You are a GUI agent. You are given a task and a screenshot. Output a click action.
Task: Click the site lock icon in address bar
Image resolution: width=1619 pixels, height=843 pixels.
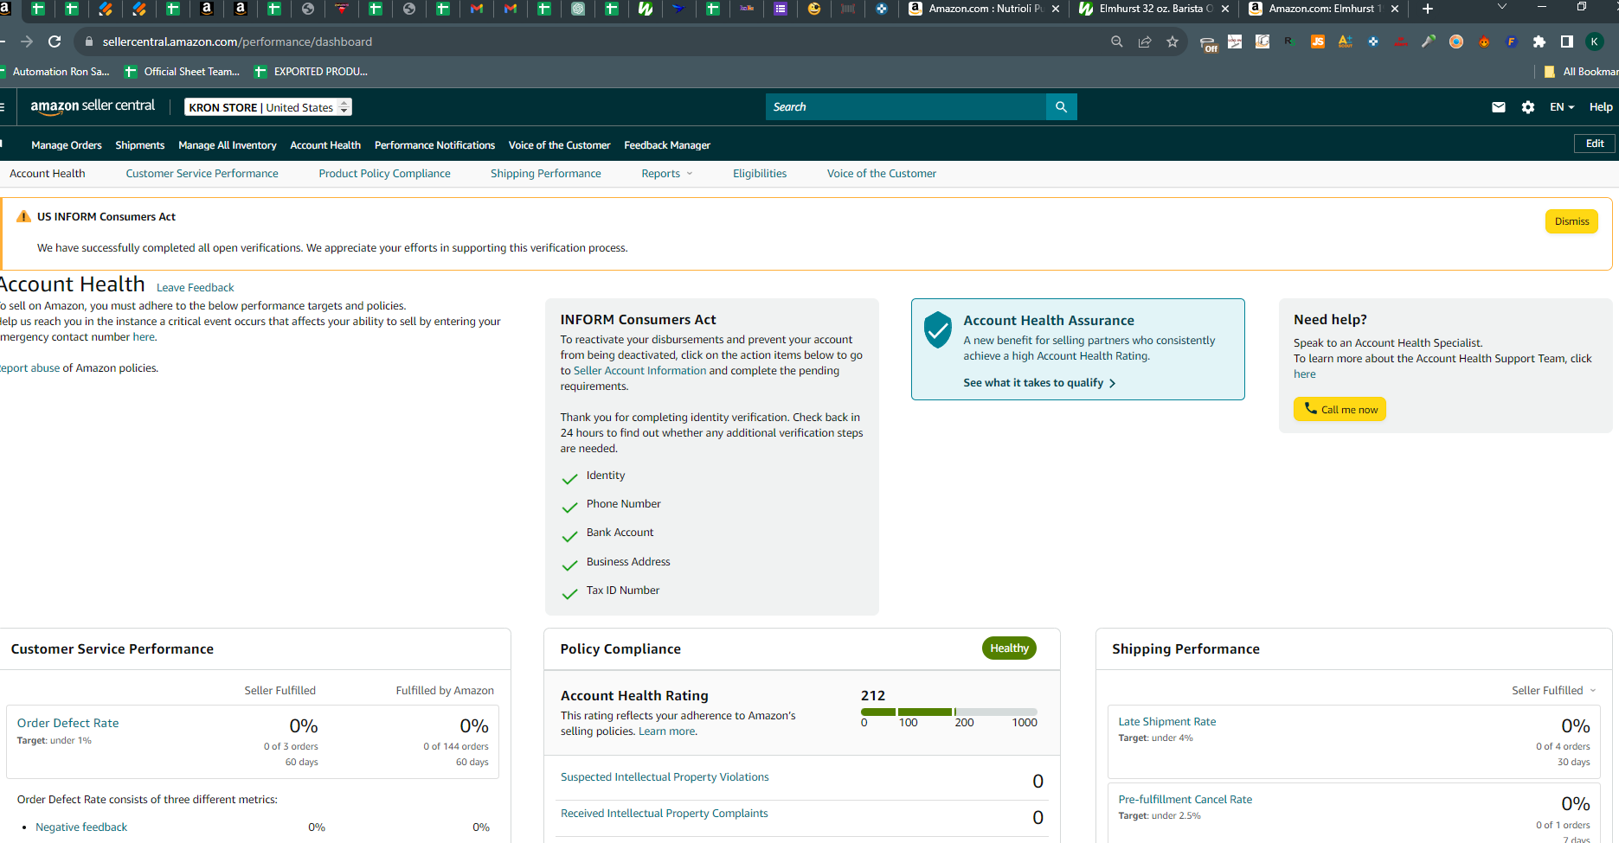[x=88, y=42]
